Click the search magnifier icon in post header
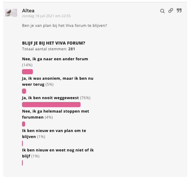Viewport: 190px width, 180px height. (162, 11)
